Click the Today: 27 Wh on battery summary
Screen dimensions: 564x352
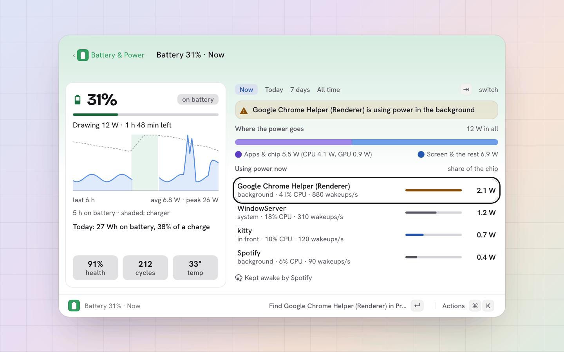(141, 227)
